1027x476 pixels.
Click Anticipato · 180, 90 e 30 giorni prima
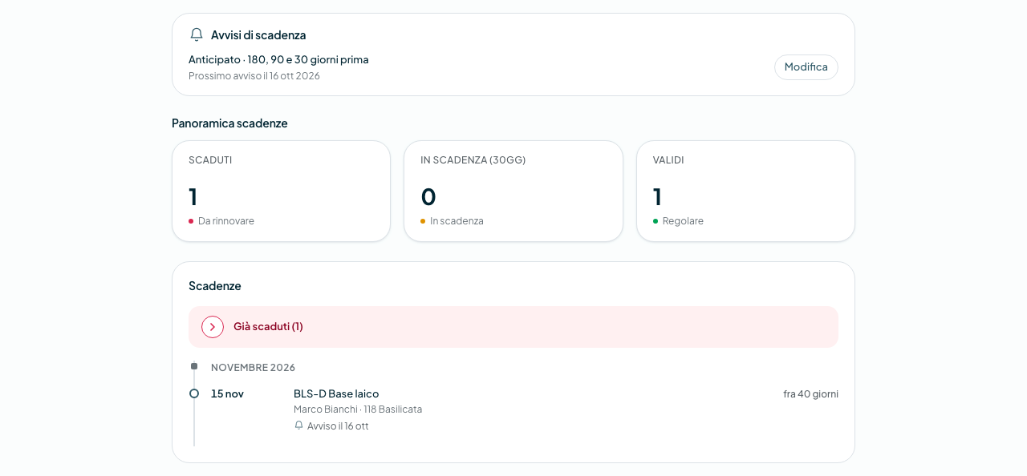click(278, 59)
